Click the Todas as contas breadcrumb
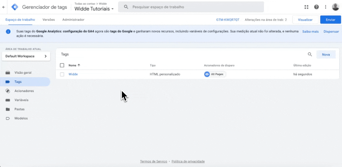 (x=84, y=4)
